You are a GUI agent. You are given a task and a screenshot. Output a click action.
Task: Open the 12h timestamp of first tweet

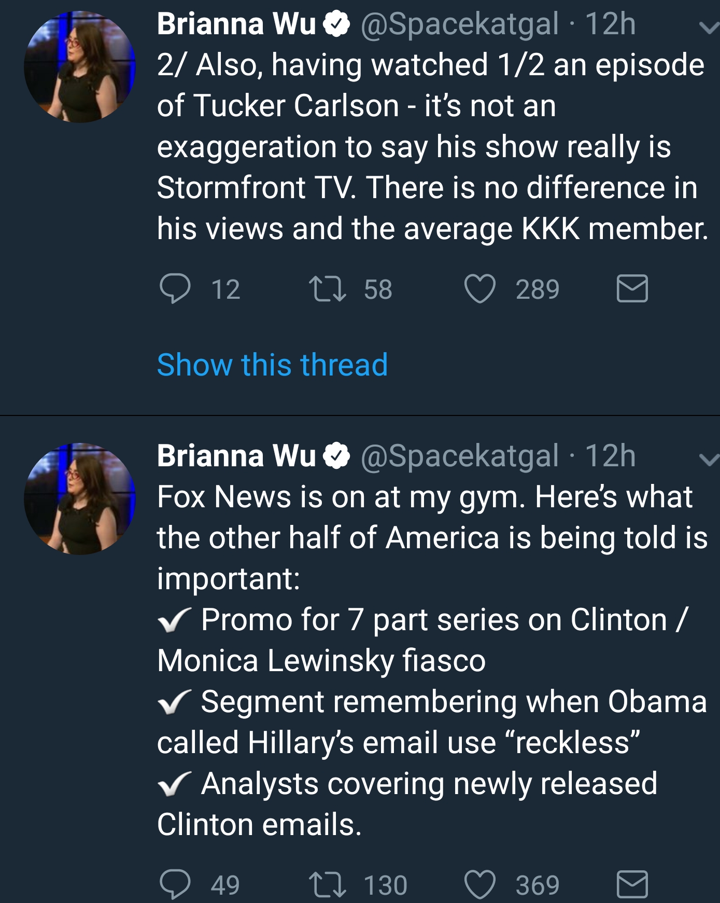click(x=610, y=24)
